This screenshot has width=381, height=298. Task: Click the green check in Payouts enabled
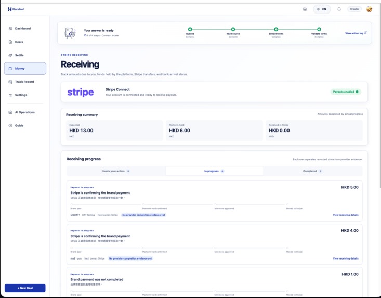click(357, 92)
